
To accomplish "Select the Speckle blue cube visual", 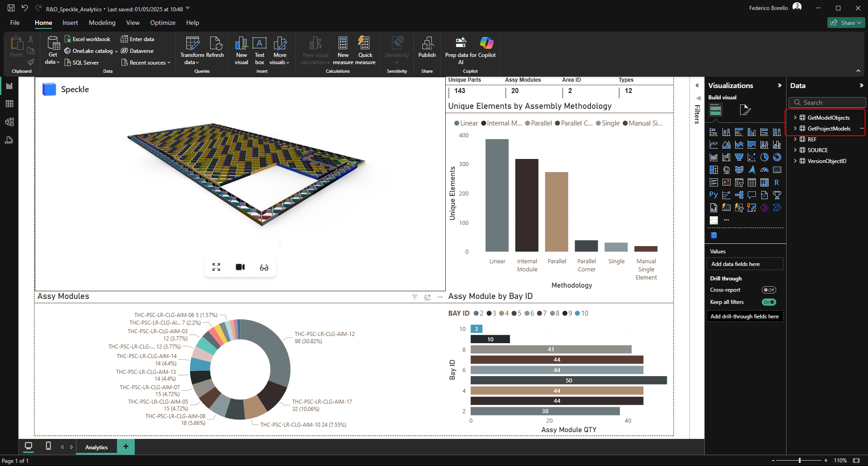I will (x=714, y=235).
